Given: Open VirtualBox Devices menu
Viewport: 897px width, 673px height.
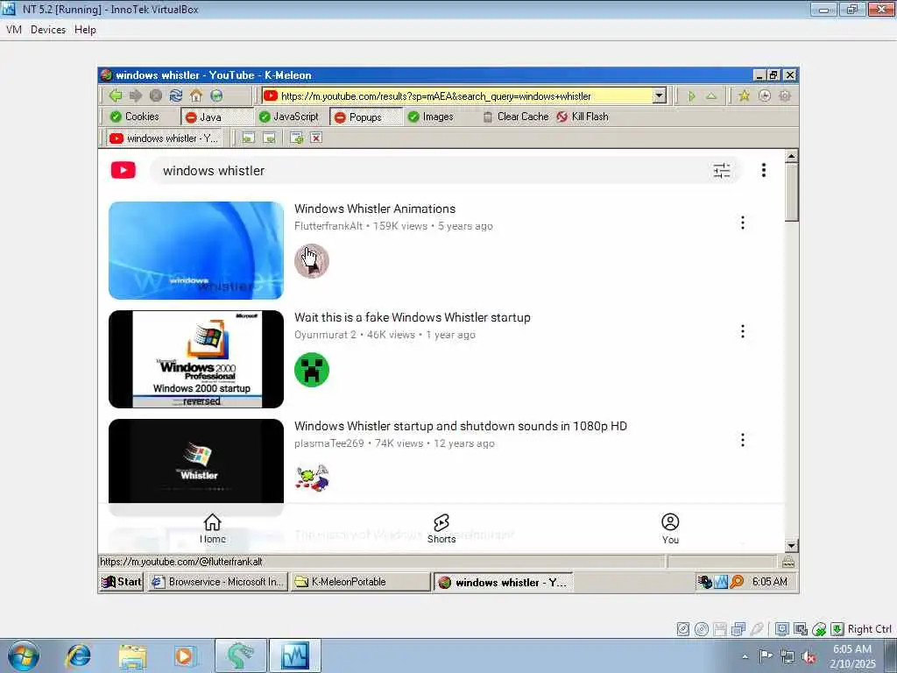Looking at the screenshot, I should pyautogui.click(x=48, y=30).
